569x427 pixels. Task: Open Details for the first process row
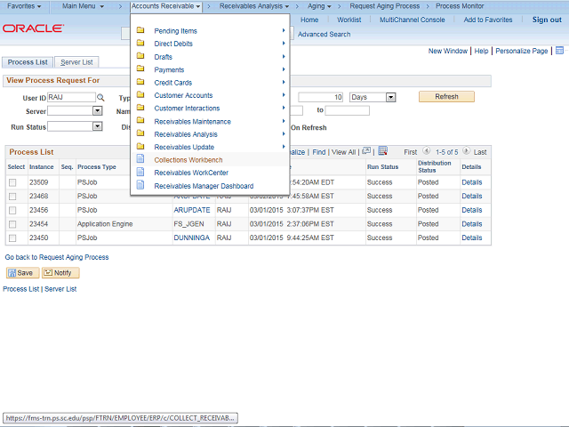pos(471,182)
